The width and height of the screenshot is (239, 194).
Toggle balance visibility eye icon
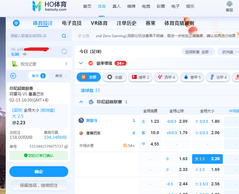25,54
